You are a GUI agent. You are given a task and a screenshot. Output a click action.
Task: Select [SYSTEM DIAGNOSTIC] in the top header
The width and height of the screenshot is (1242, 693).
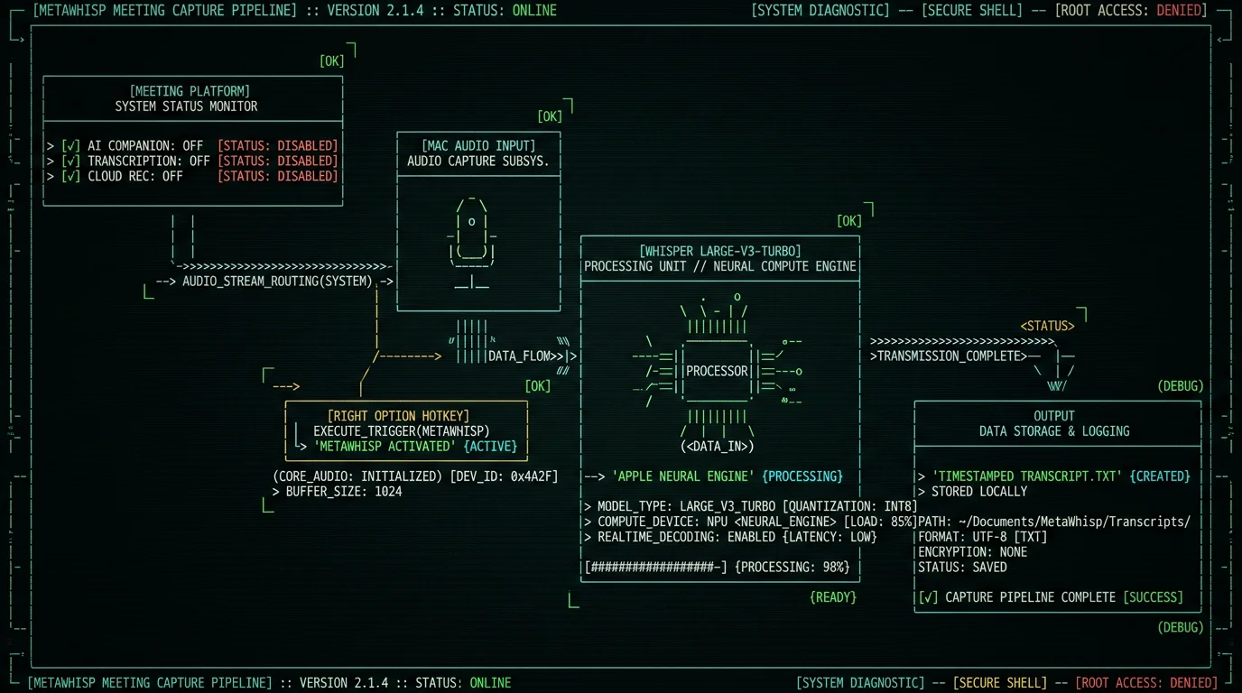point(820,11)
